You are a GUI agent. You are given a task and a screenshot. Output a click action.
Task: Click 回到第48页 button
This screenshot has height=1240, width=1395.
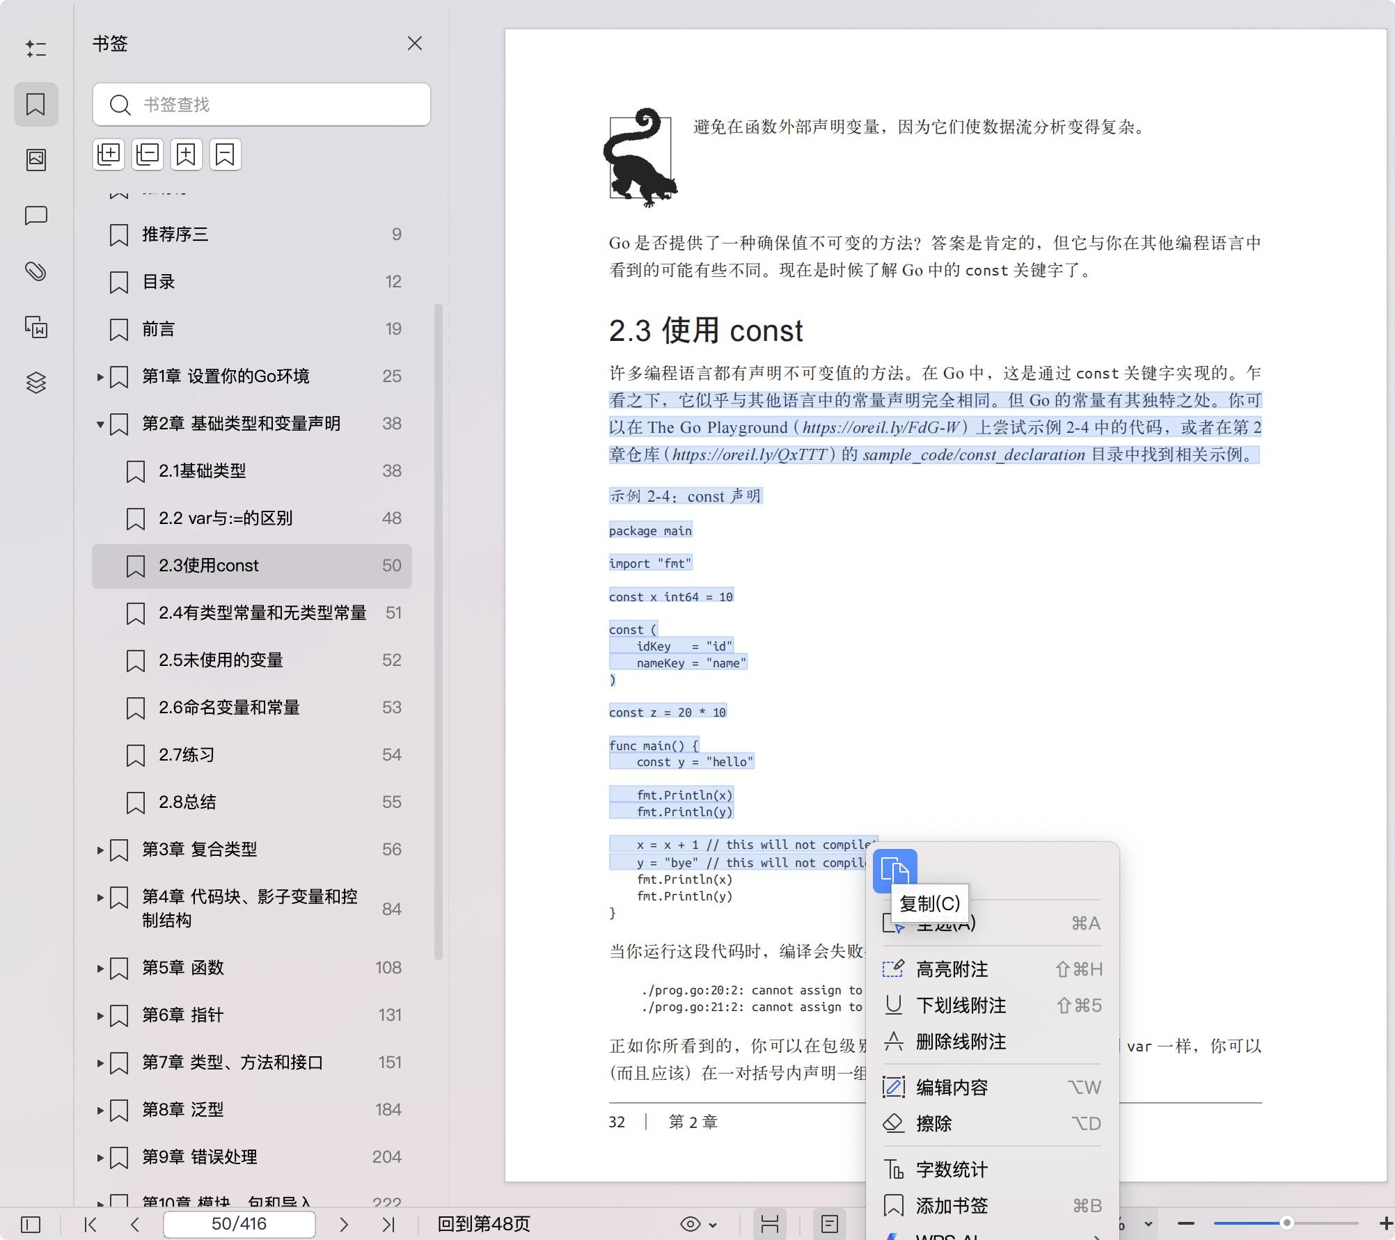click(x=483, y=1224)
